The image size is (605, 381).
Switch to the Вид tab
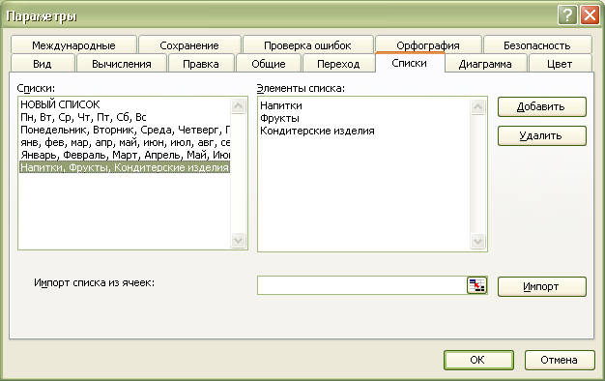[x=43, y=64]
